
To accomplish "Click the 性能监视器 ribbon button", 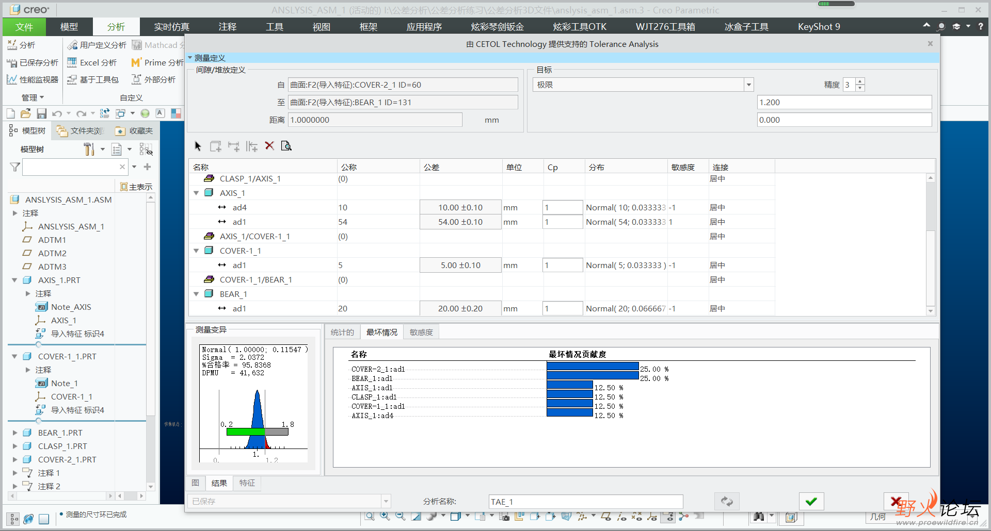I will pyautogui.click(x=33, y=79).
